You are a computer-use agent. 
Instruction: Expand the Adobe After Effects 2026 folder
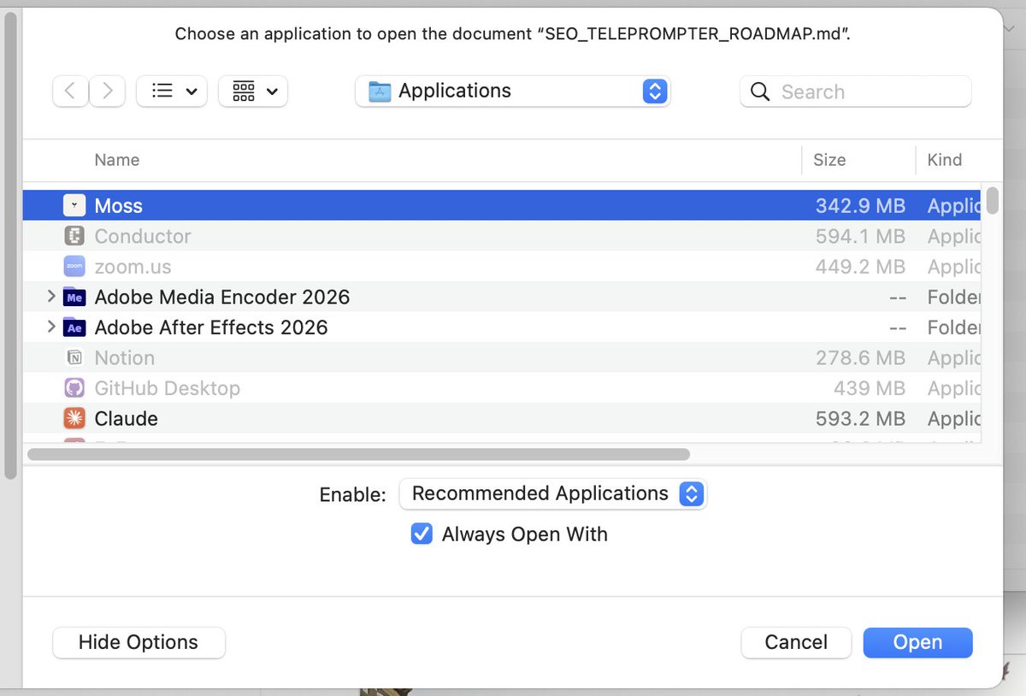click(x=50, y=327)
